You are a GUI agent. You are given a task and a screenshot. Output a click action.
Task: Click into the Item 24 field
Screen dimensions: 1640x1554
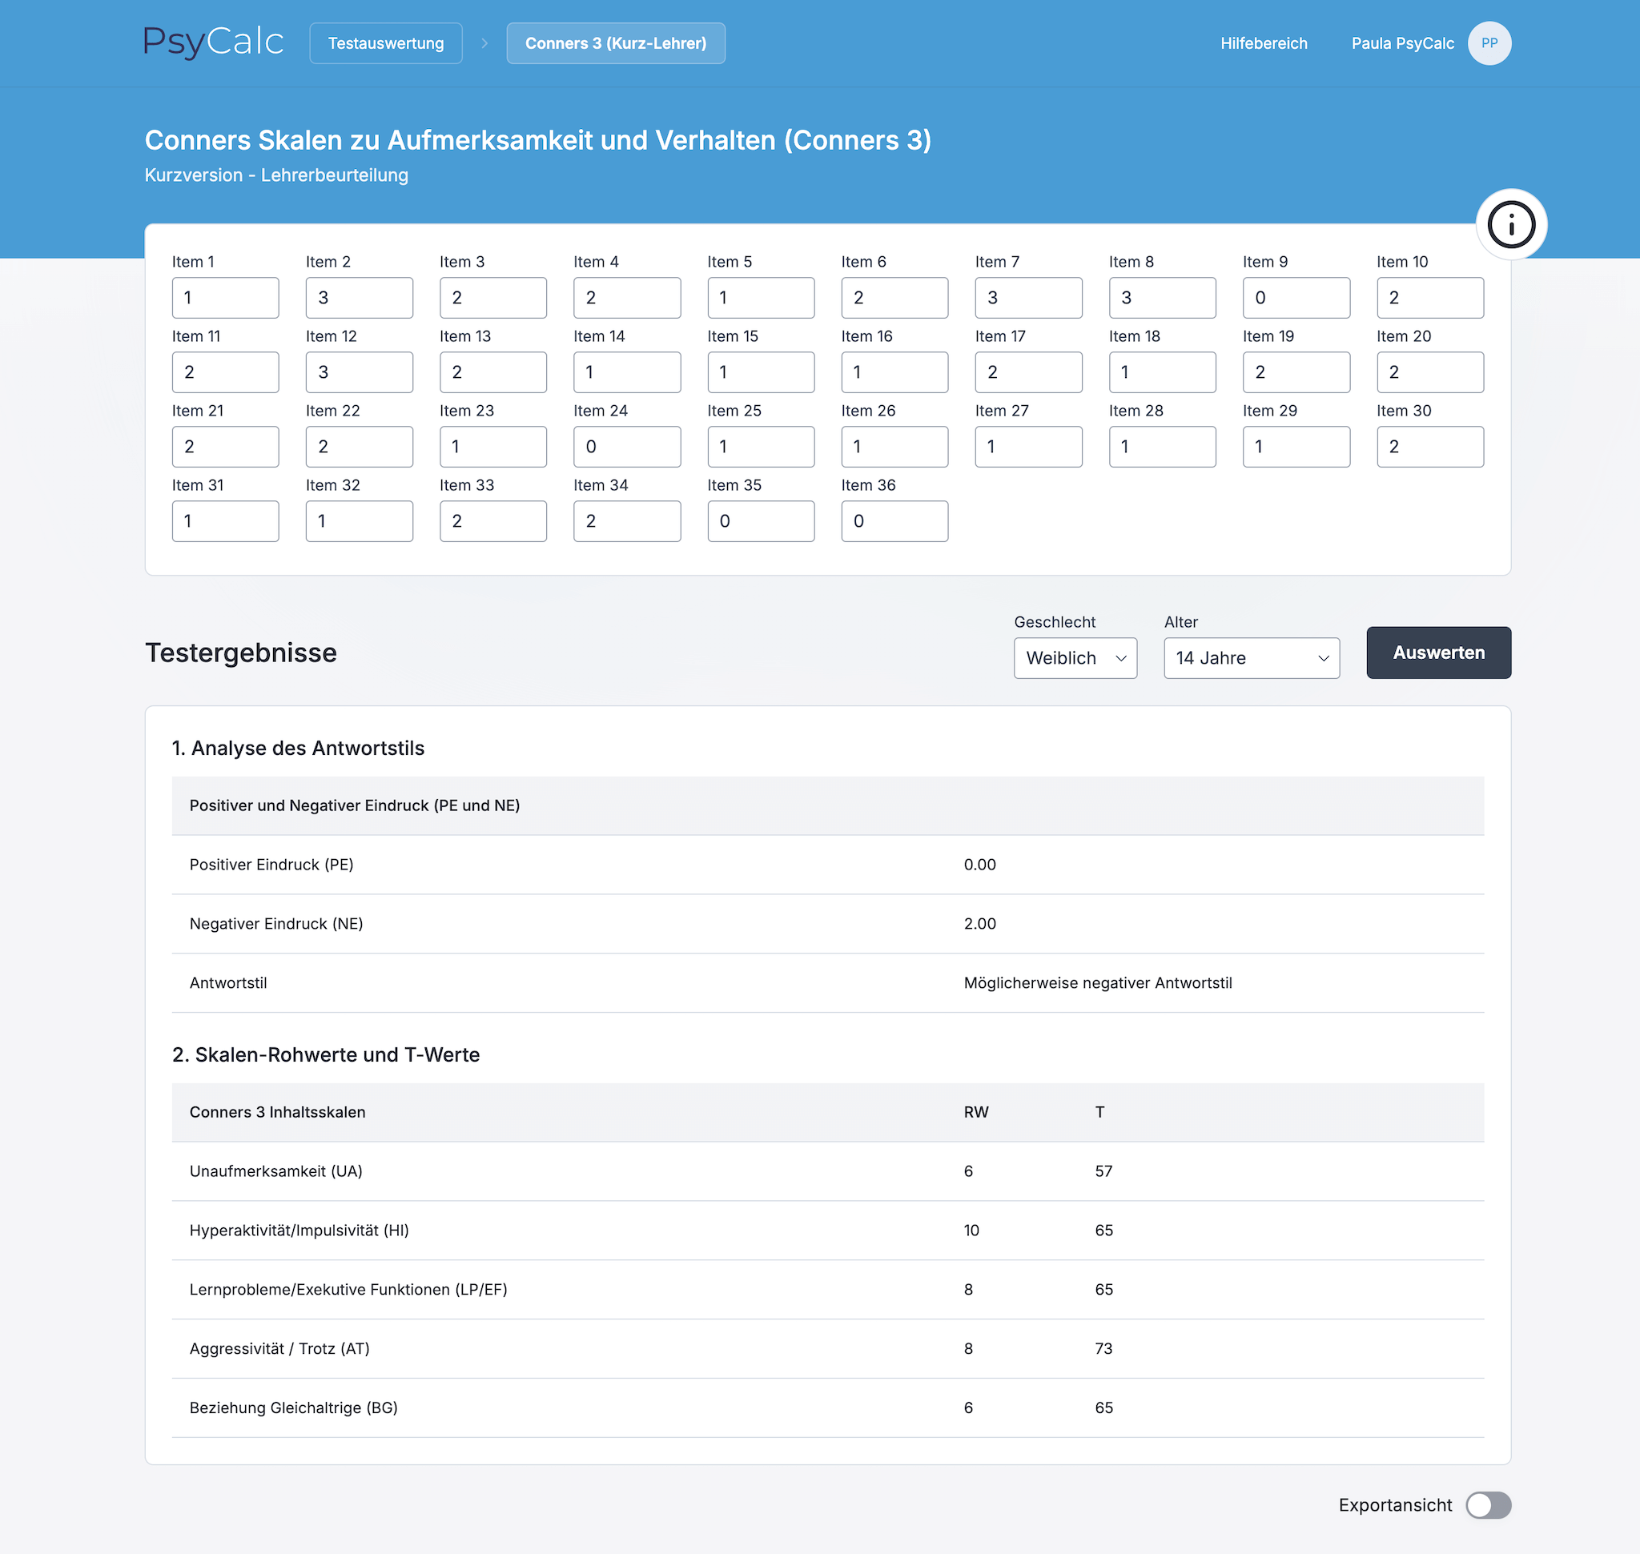tap(626, 447)
